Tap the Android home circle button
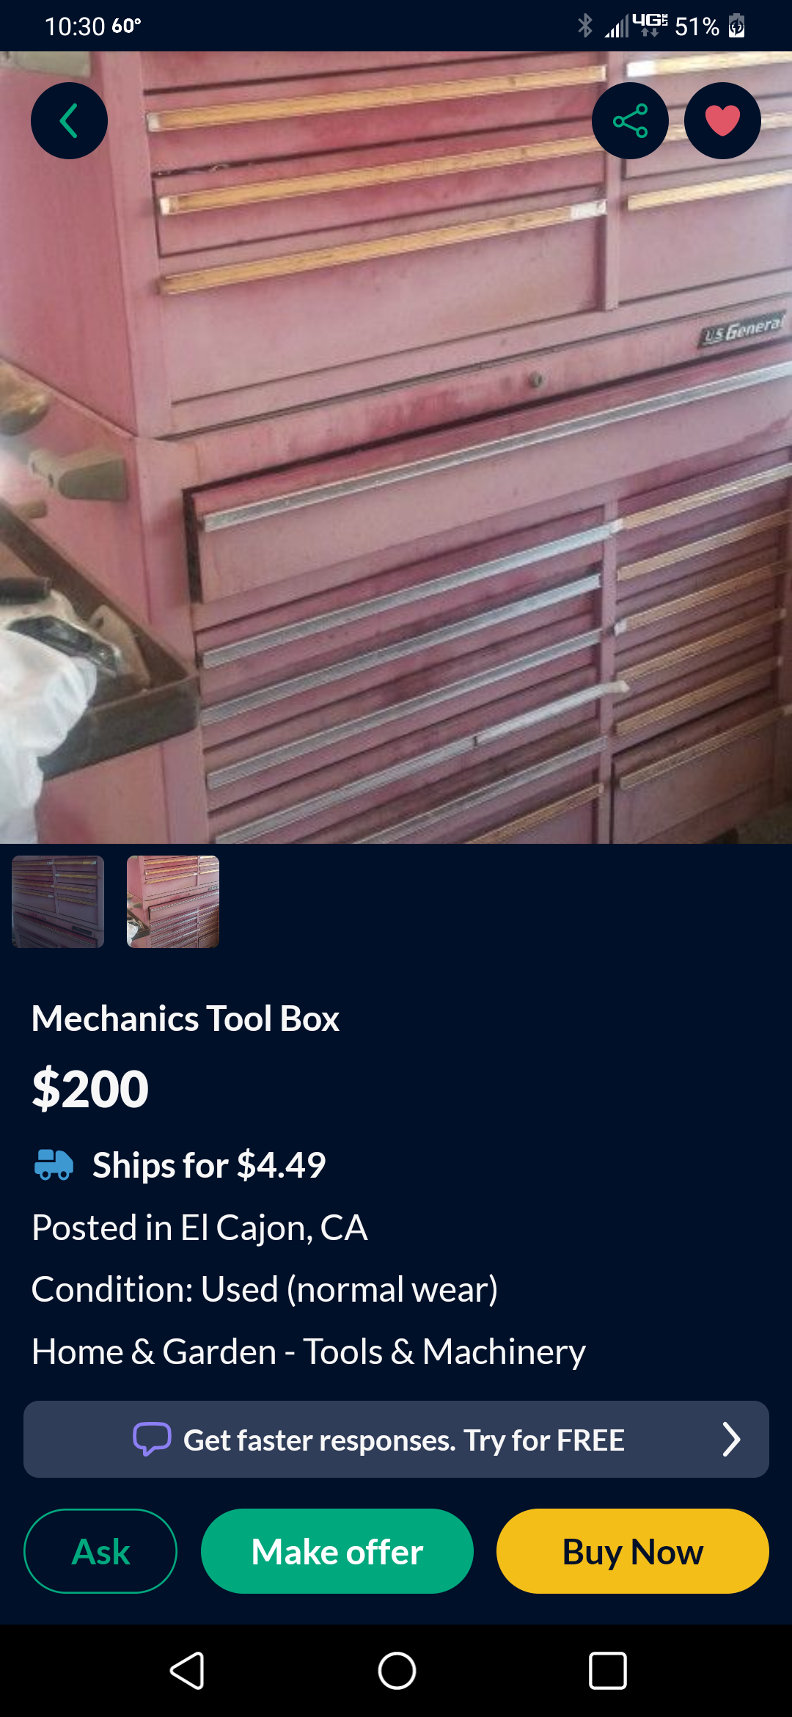 pos(397,1671)
